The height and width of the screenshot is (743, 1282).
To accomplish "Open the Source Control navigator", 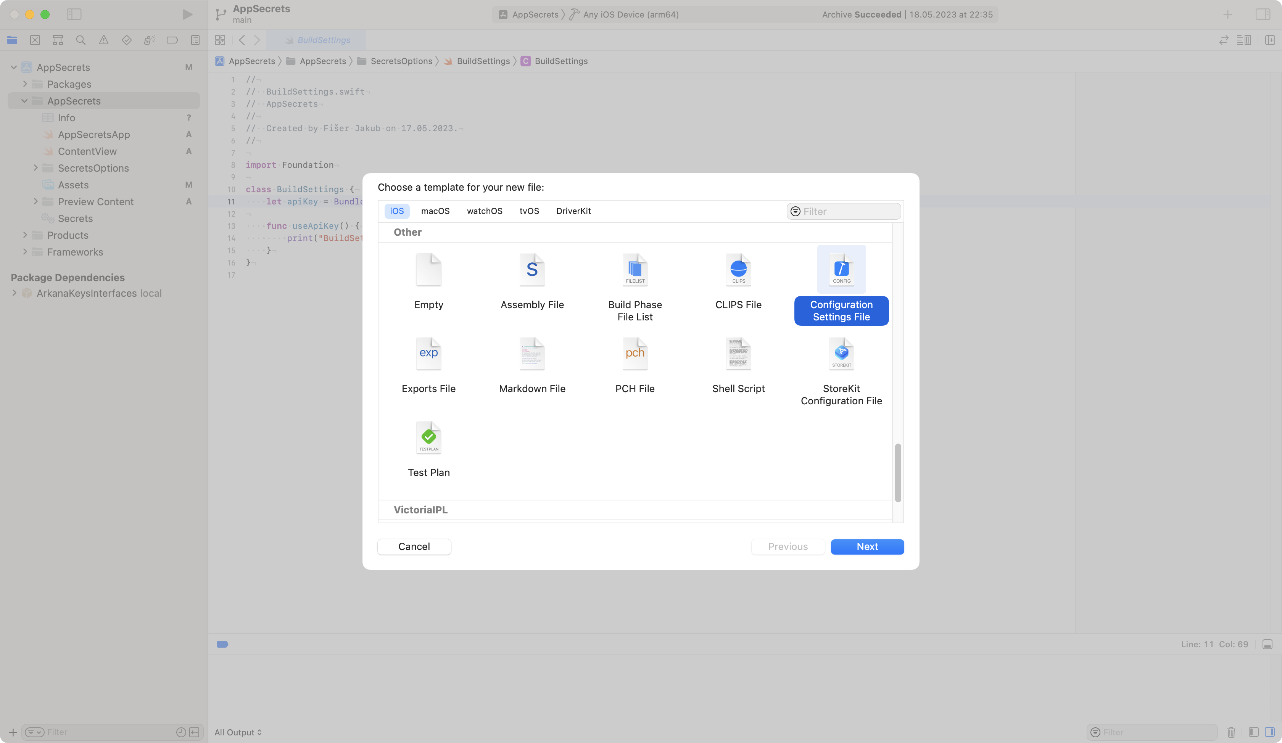I will [35, 40].
